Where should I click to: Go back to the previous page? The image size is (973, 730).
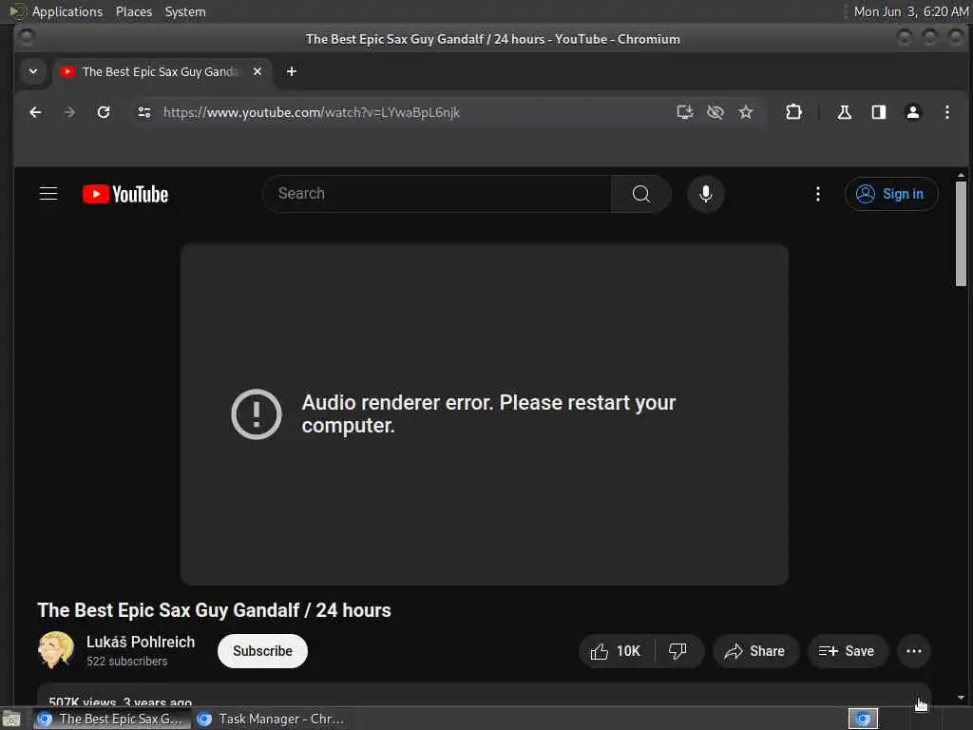click(x=35, y=112)
